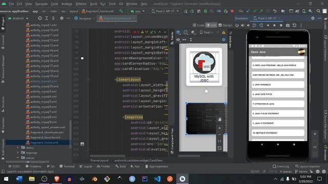Switch editor to Split view
Image resolution: width=328 pixels, height=184 pixels.
pos(211,25)
